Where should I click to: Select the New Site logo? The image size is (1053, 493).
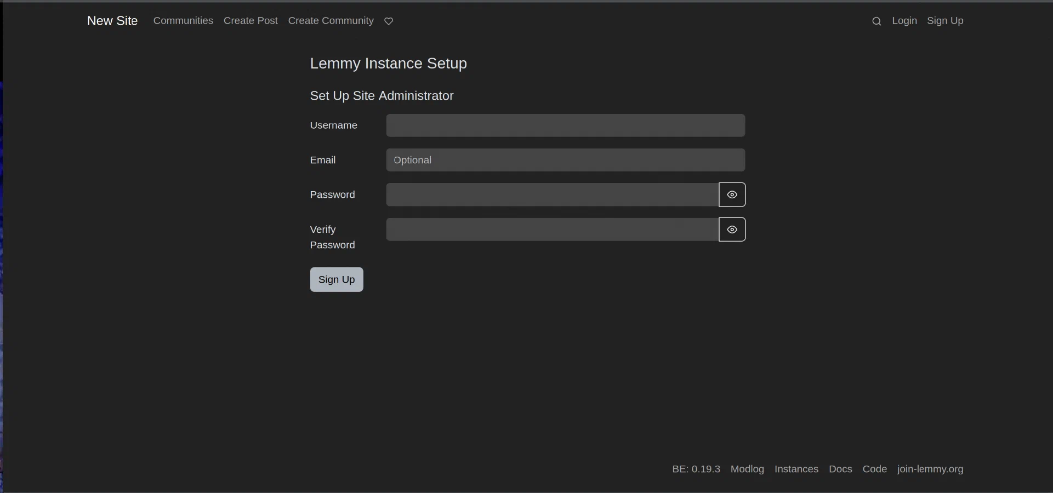point(112,21)
